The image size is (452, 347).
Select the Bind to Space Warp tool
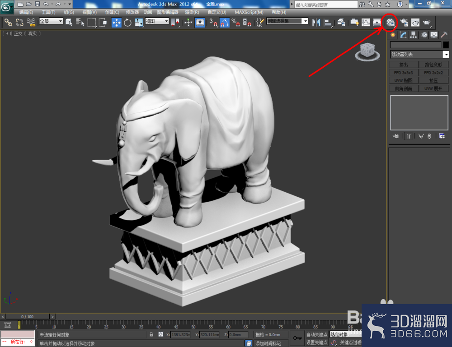point(31,22)
